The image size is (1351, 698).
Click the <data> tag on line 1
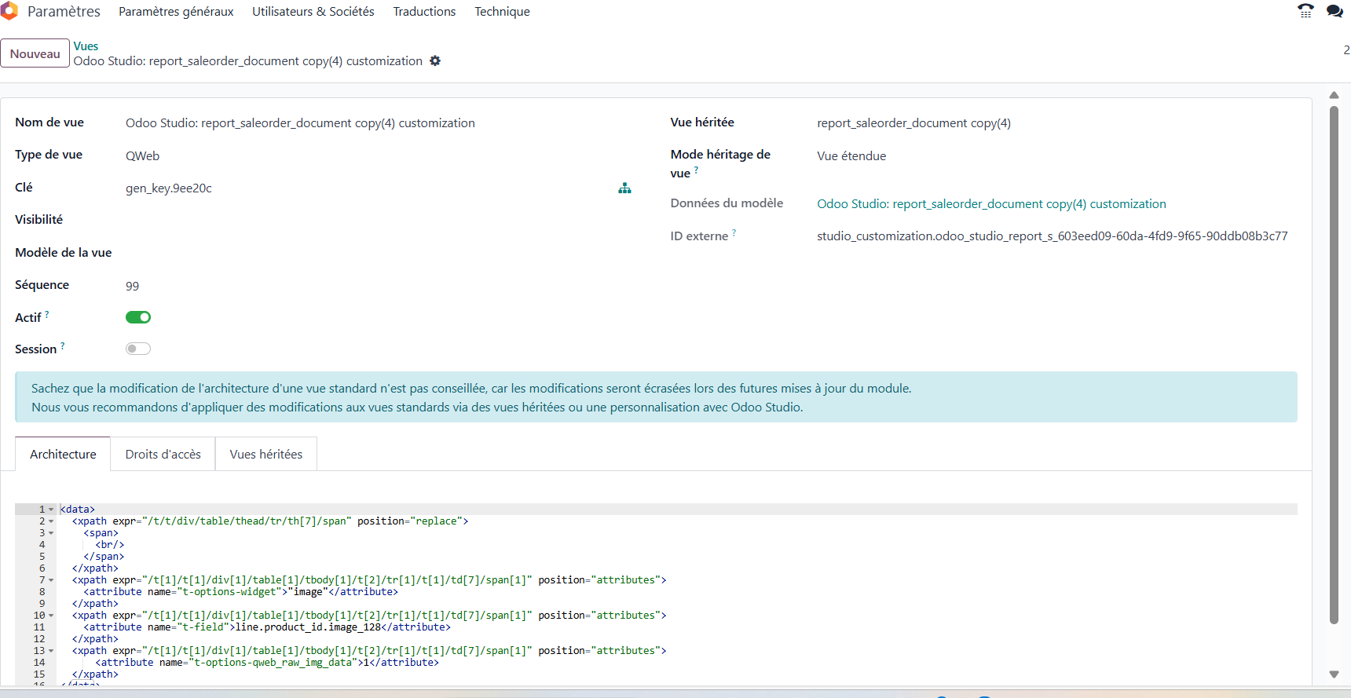pos(77,510)
